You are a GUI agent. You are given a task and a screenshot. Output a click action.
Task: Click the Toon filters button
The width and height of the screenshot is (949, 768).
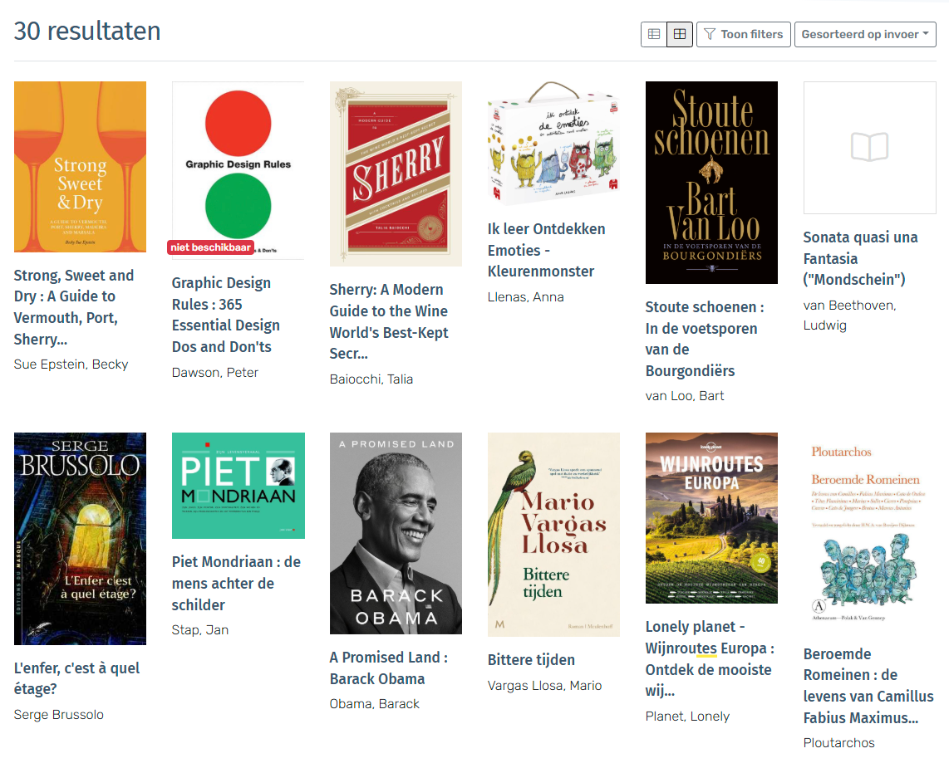[743, 34]
